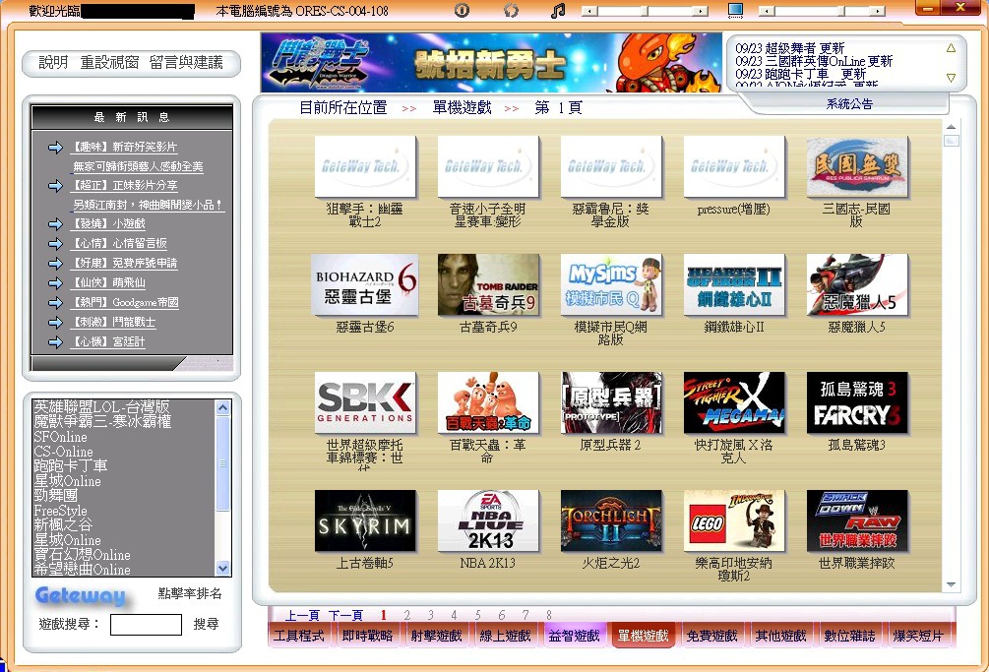The image size is (989, 672).
Task: Select 跑跑卡丁車 in game list
Action: (x=71, y=465)
